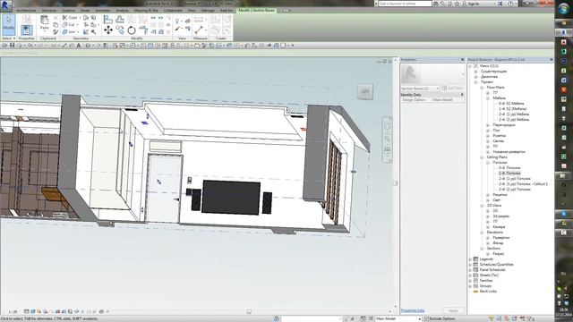
Task: Open the Select panel dropdown
Action: [9, 38]
